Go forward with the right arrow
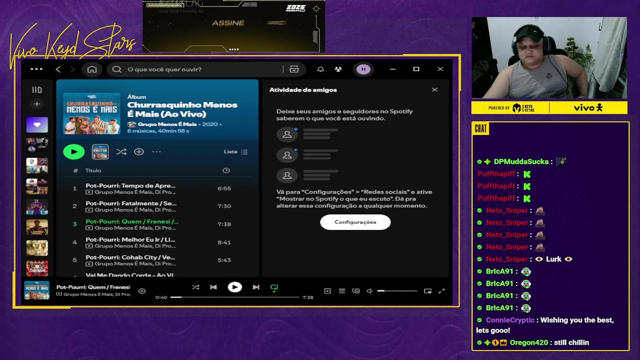 72,69
